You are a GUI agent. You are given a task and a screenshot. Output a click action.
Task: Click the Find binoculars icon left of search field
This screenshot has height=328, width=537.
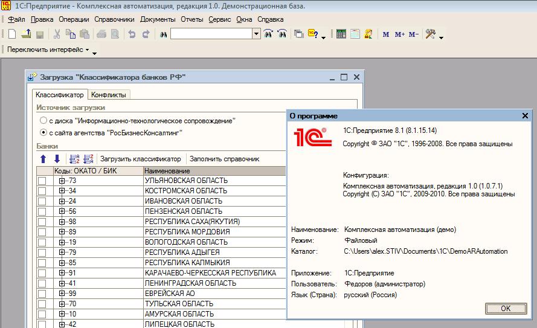tap(163, 34)
